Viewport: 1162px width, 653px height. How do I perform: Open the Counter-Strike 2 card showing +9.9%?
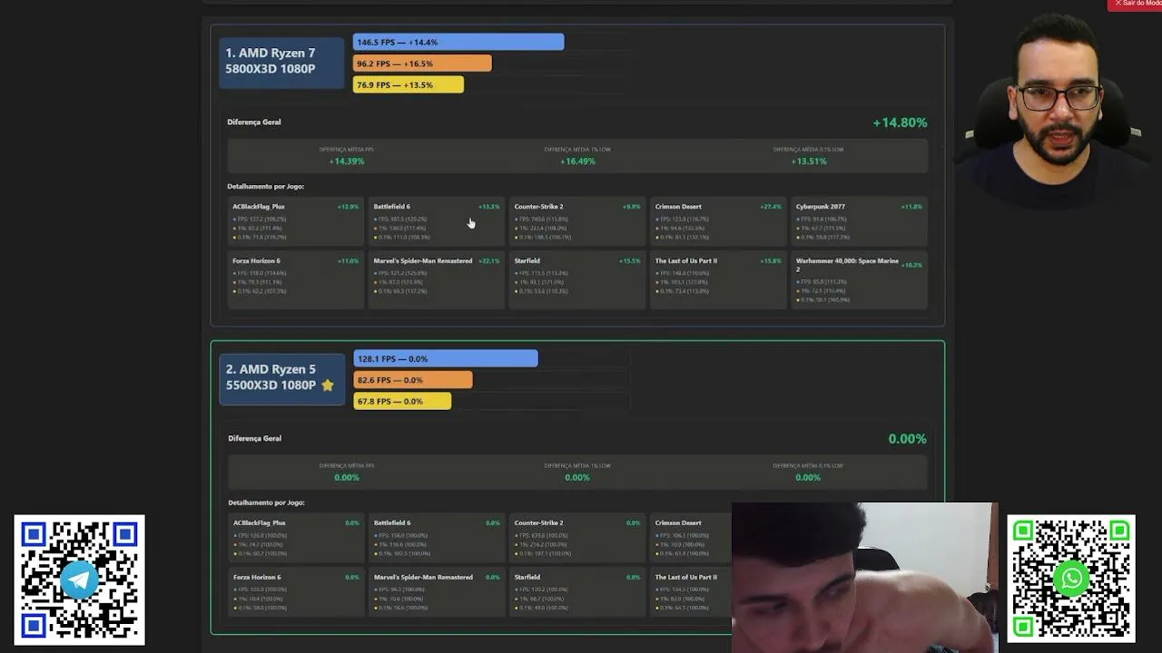point(576,221)
